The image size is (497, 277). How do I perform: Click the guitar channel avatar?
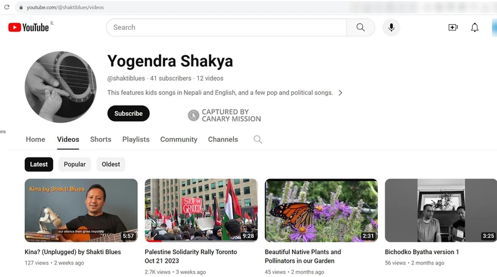(60, 87)
